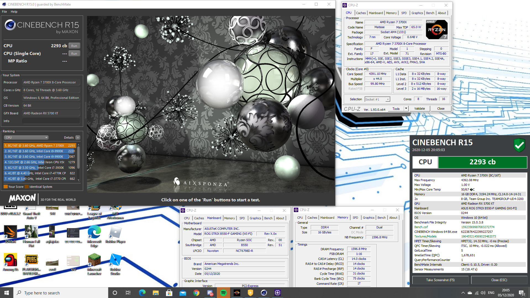Open Microsoft Store on the taskbar
The height and width of the screenshot is (298, 530).
coord(169,293)
